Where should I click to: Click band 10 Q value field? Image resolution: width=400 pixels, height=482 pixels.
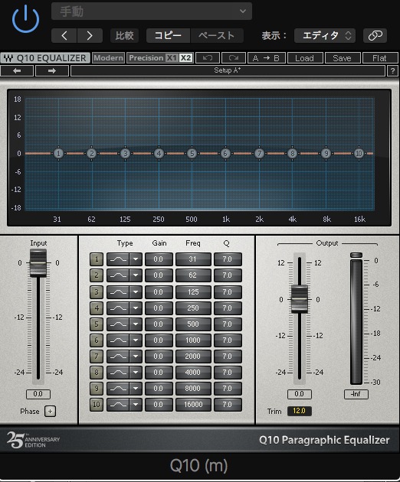tap(228, 405)
